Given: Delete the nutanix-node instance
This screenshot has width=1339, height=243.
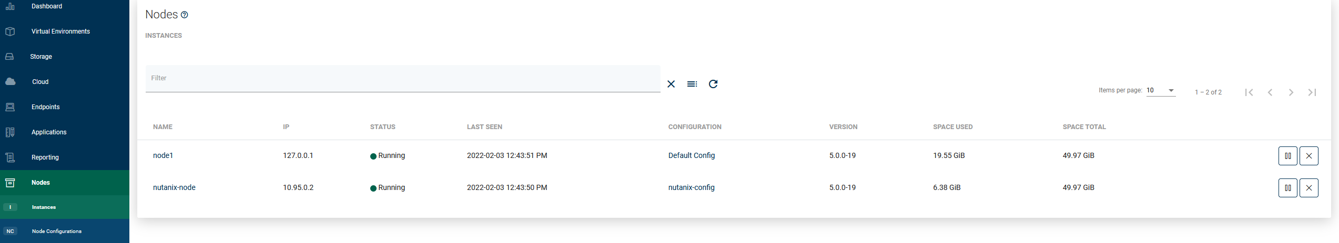Looking at the screenshot, I should click(1308, 188).
